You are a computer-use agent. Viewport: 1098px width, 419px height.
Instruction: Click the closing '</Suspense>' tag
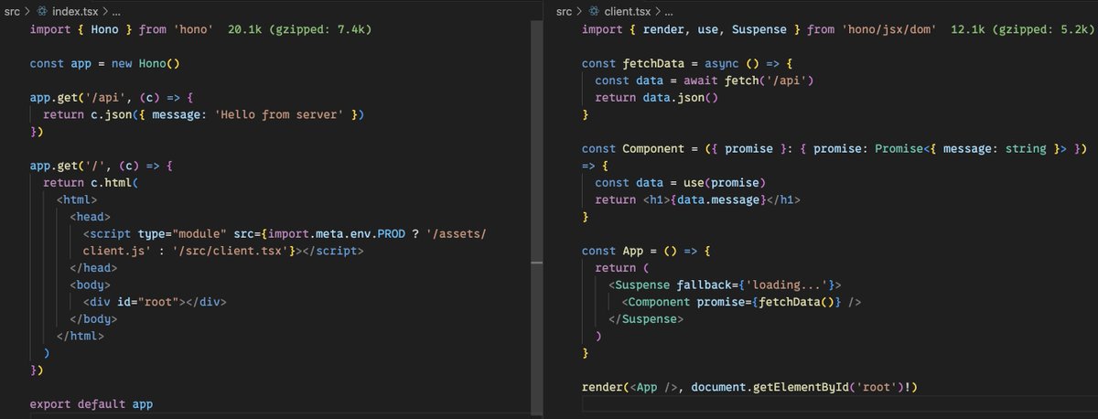(645, 318)
